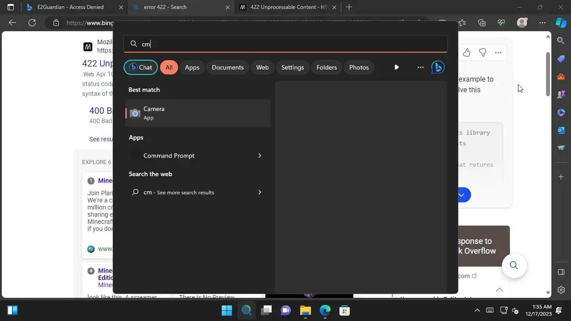Open Task View on taskbar
The image size is (571, 321).
(266, 310)
